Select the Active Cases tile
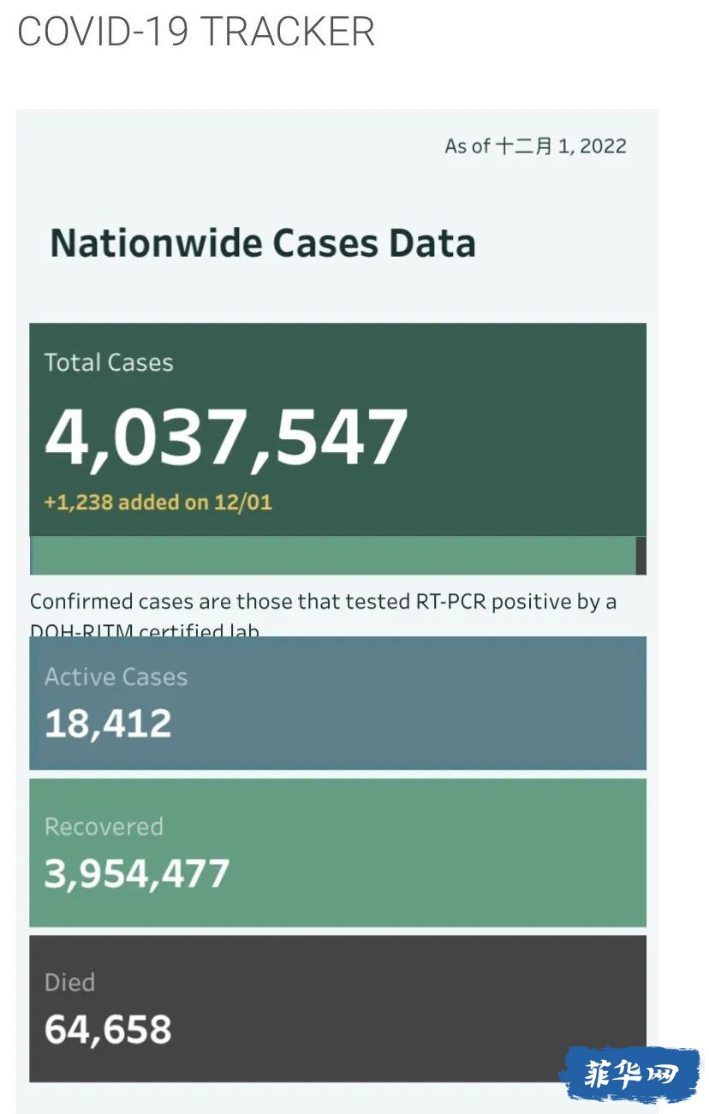This screenshot has height=1114, width=709. pos(337,703)
